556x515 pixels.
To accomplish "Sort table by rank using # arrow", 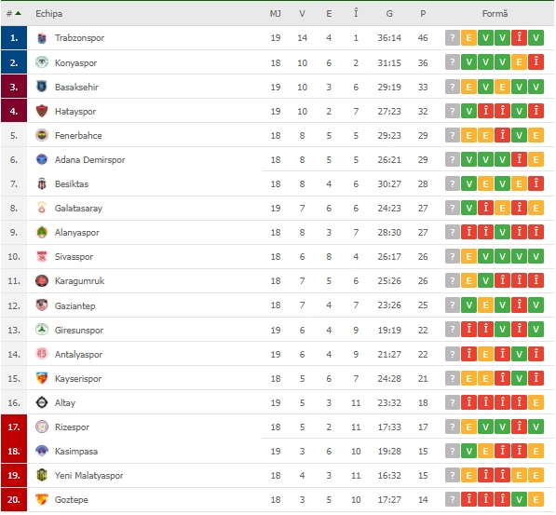I will pyautogui.click(x=13, y=13).
